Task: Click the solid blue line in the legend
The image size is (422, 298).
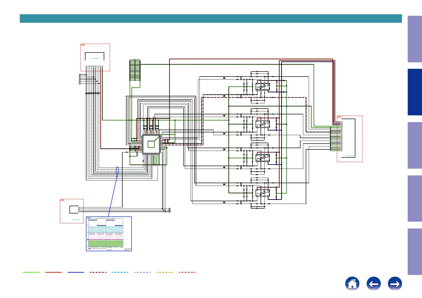Action: (76, 272)
